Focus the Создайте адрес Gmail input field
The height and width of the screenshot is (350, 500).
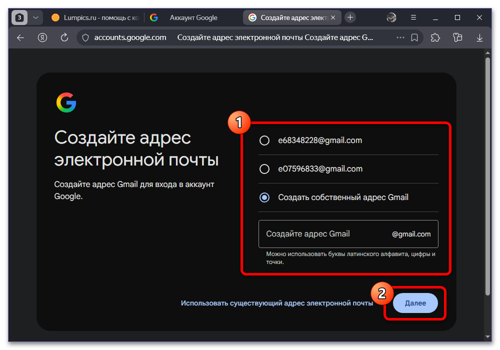point(348,234)
